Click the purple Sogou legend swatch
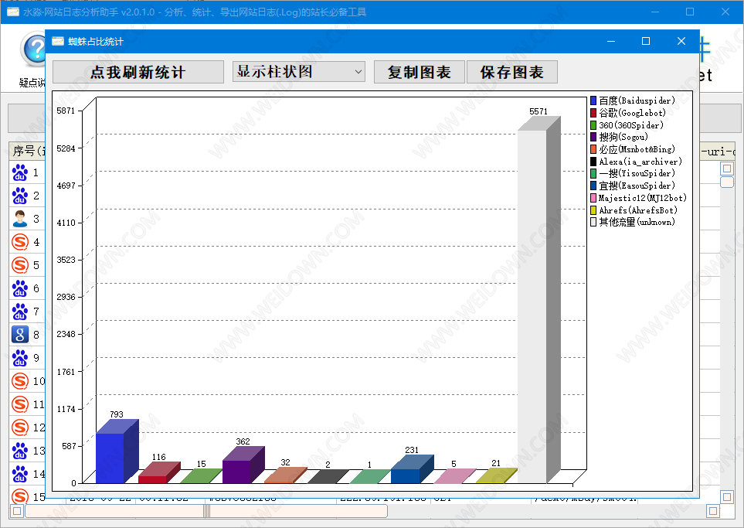Screen dimensions: 744x528 point(593,137)
